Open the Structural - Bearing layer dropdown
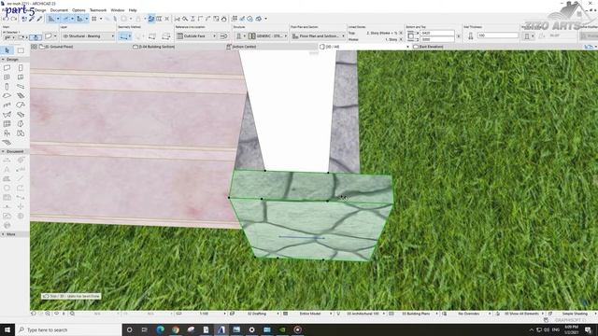Image resolution: width=598 pixels, height=336 pixels. click(88, 36)
